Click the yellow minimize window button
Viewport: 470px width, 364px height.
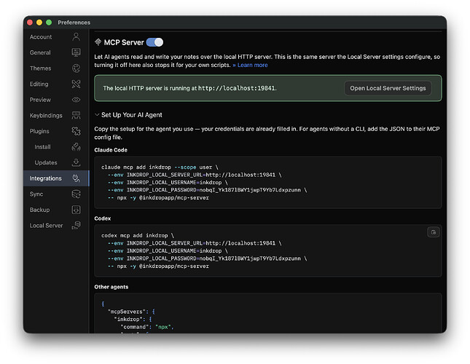[x=39, y=23]
